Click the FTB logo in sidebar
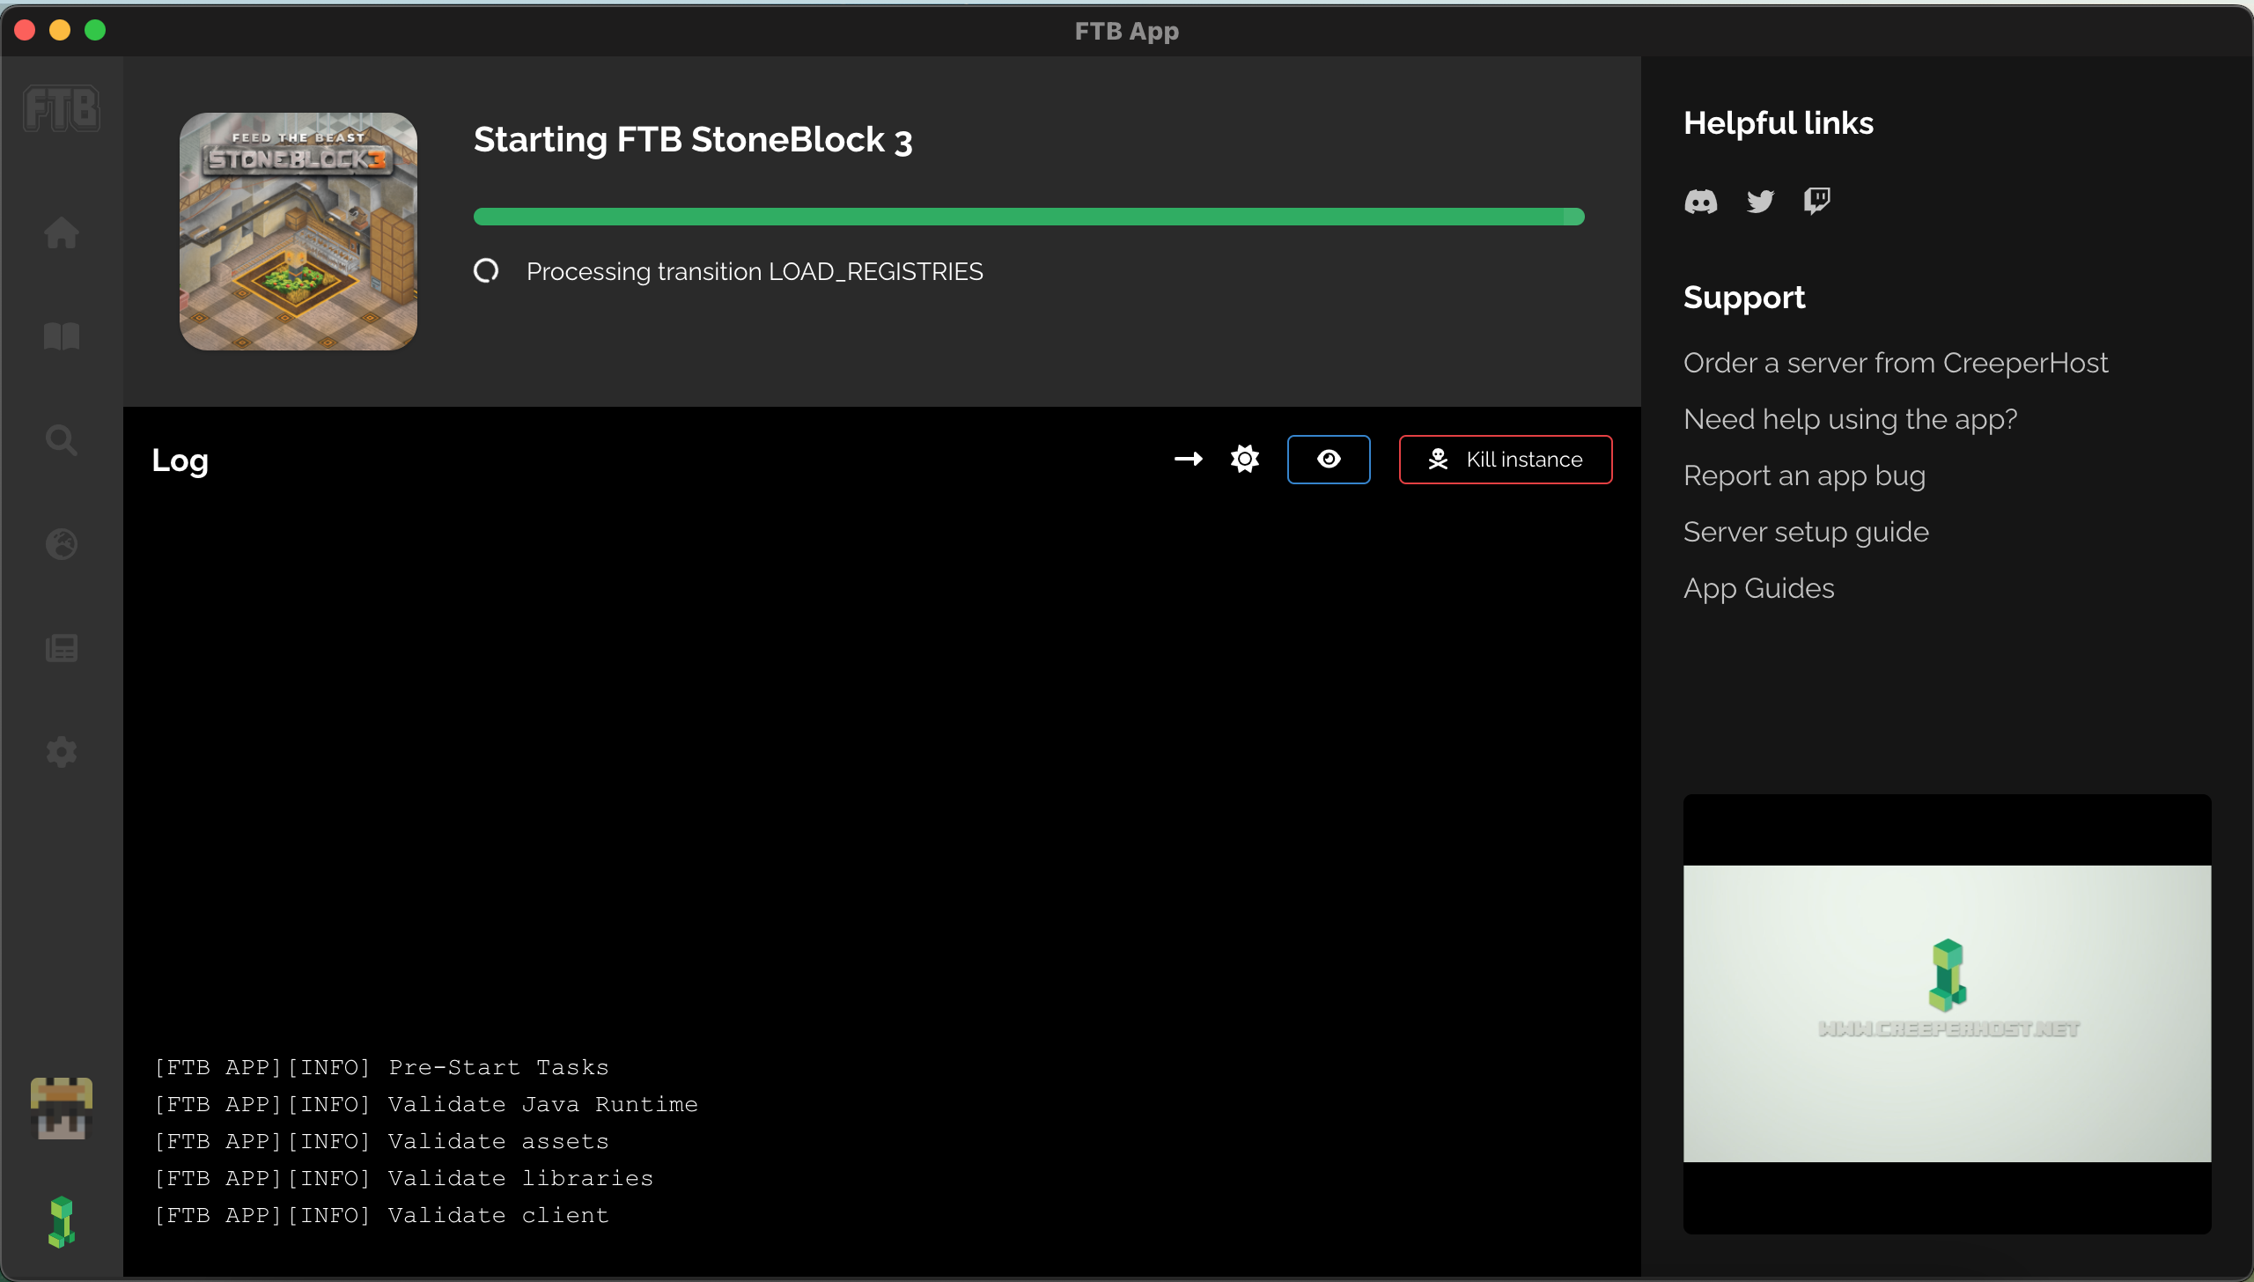2254x1282 pixels. [x=62, y=109]
